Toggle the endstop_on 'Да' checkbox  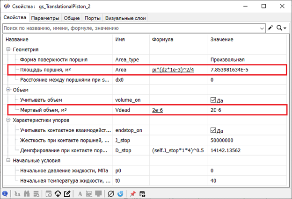click(214, 130)
